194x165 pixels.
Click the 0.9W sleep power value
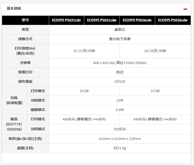pyautogui.click(x=120, y=110)
